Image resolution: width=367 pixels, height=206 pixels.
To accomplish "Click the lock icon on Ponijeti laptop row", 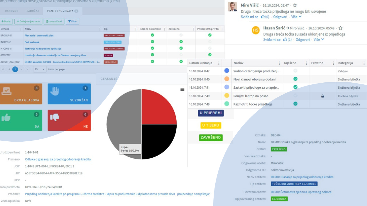I will pos(323,96).
